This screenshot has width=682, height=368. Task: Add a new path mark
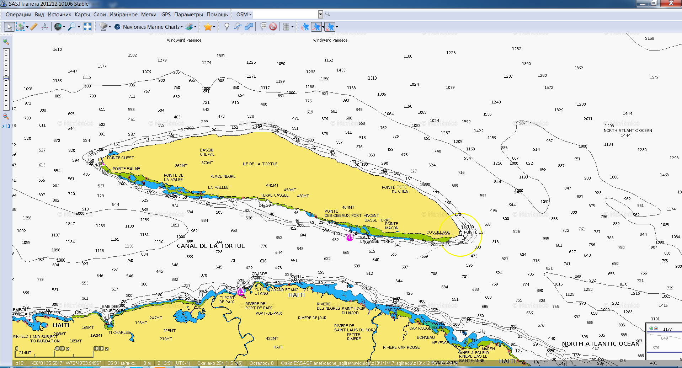pos(238,27)
